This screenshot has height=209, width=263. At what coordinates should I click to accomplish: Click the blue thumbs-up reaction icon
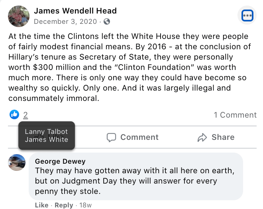click(x=14, y=115)
